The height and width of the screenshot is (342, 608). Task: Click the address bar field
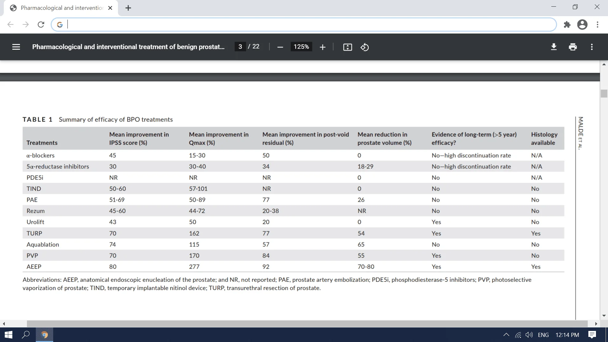pyautogui.click(x=304, y=24)
